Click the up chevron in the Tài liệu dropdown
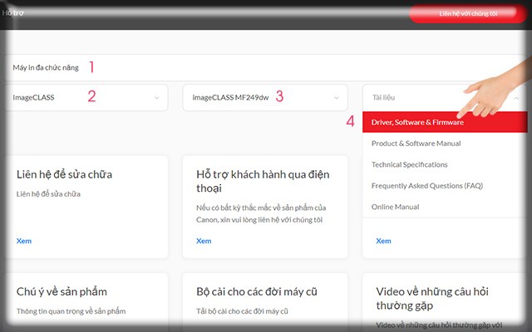This screenshot has height=332, width=532. [x=516, y=98]
